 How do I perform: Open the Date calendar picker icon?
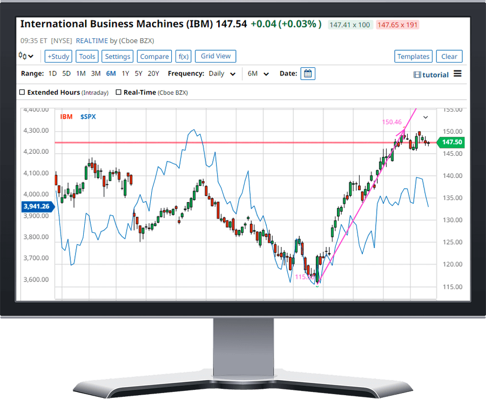[x=308, y=74]
